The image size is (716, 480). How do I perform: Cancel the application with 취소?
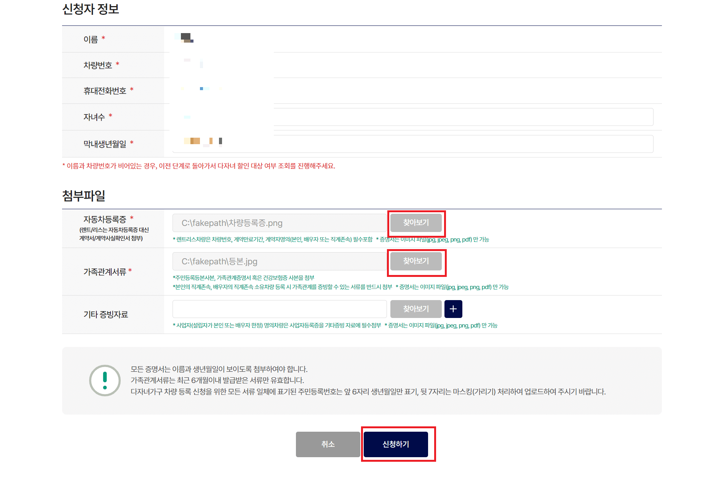pyautogui.click(x=328, y=444)
